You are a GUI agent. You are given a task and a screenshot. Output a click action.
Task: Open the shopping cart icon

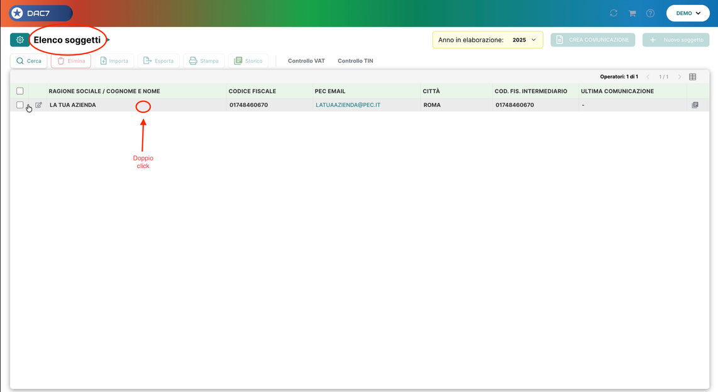click(632, 13)
